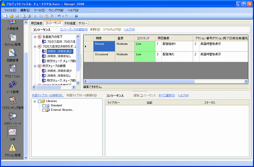Image resolution: width=254 pixels, height=167 pixels.
Task: Click the コンシーケンスの追加(A) link
Action: 74,30
